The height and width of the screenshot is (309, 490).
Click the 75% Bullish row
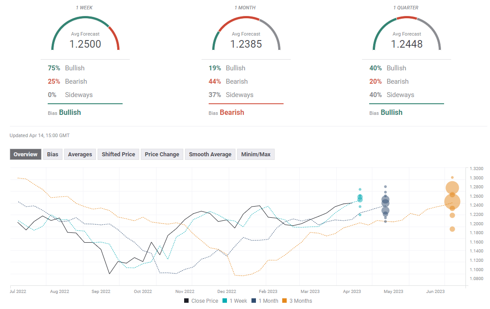pos(66,68)
